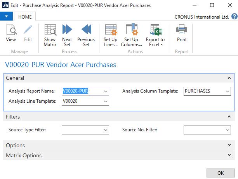This screenshot has width=238, height=179.
Task: Open Source No. Filter dropdown arrow
Action: click(228, 130)
